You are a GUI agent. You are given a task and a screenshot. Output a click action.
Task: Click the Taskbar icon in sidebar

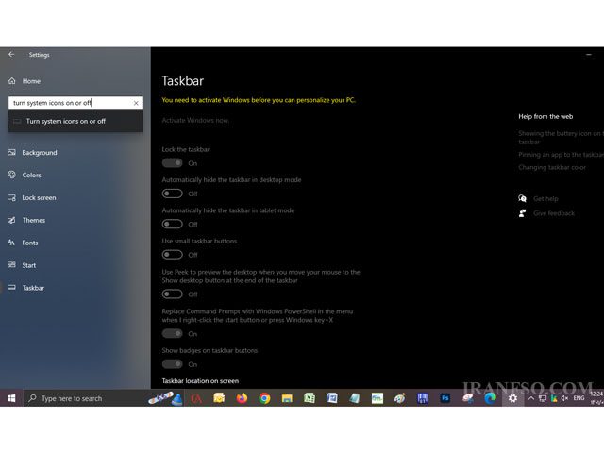(x=11, y=287)
